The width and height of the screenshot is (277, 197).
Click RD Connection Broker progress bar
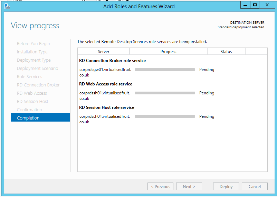point(165,70)
